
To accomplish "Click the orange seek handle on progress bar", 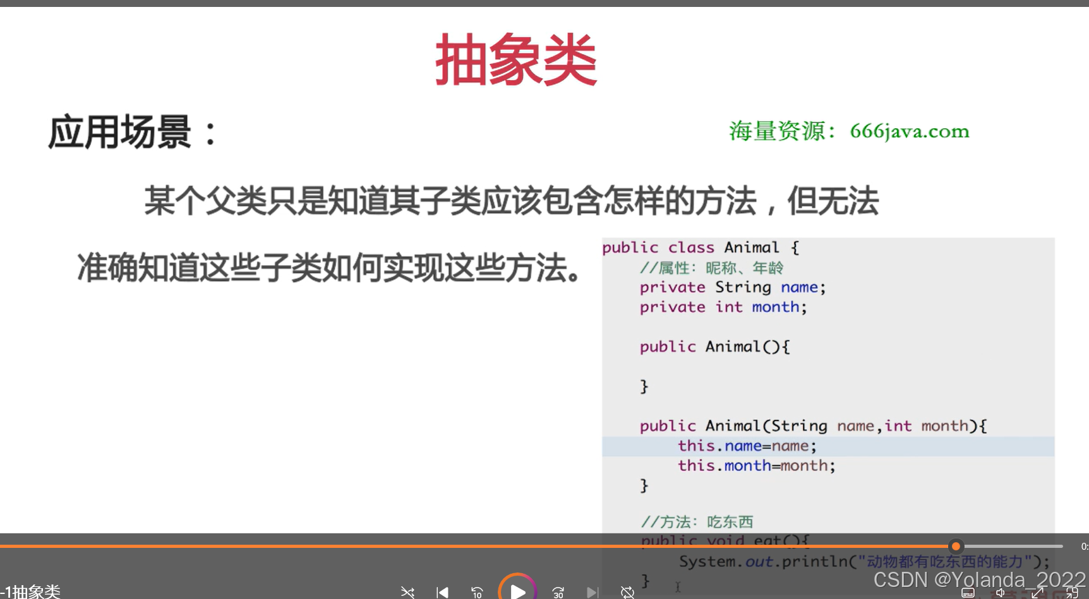I will tap(956, 546).
